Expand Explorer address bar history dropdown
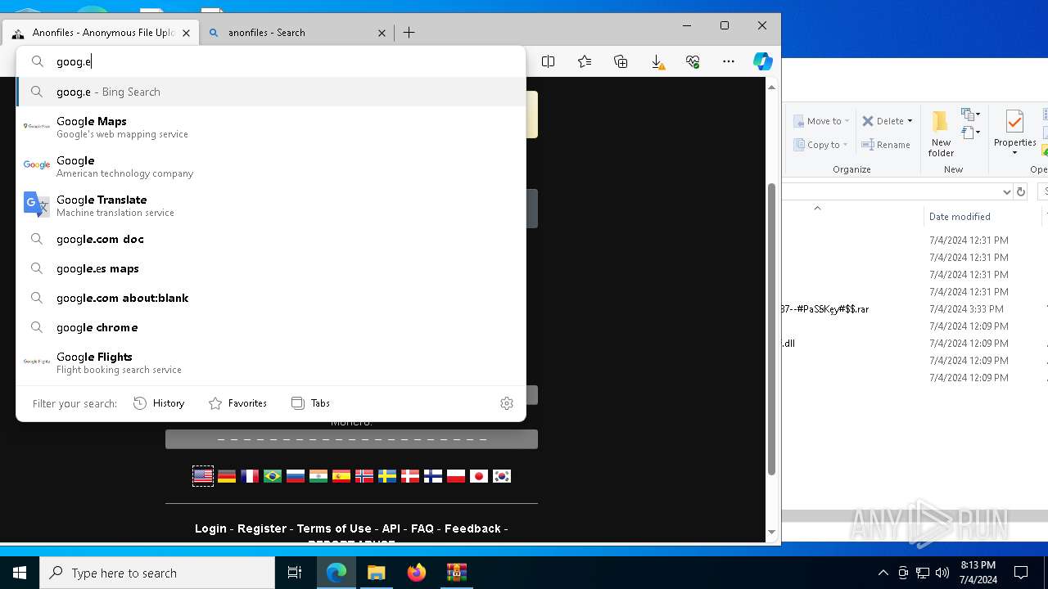The height and width of the screenshot is (589, 1048). pos(1006,191)
